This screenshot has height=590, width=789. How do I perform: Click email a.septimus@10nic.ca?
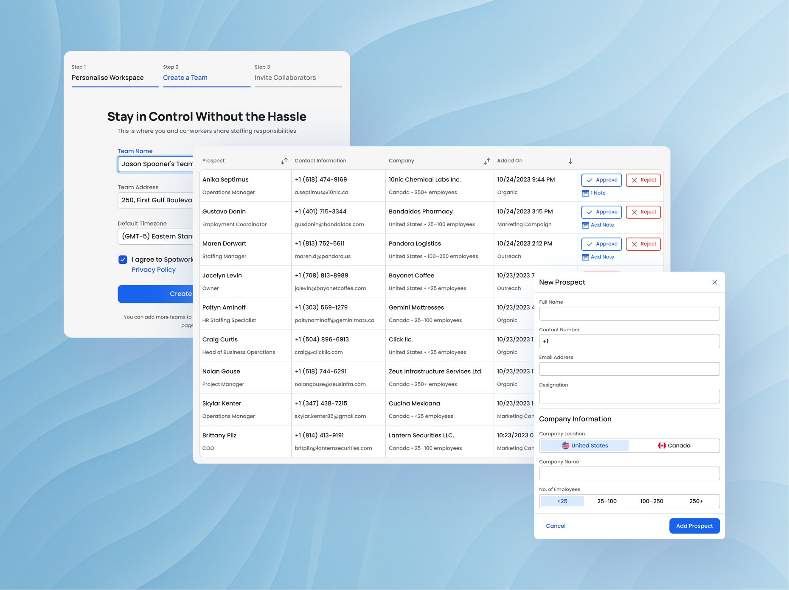[x=321, y=193]
